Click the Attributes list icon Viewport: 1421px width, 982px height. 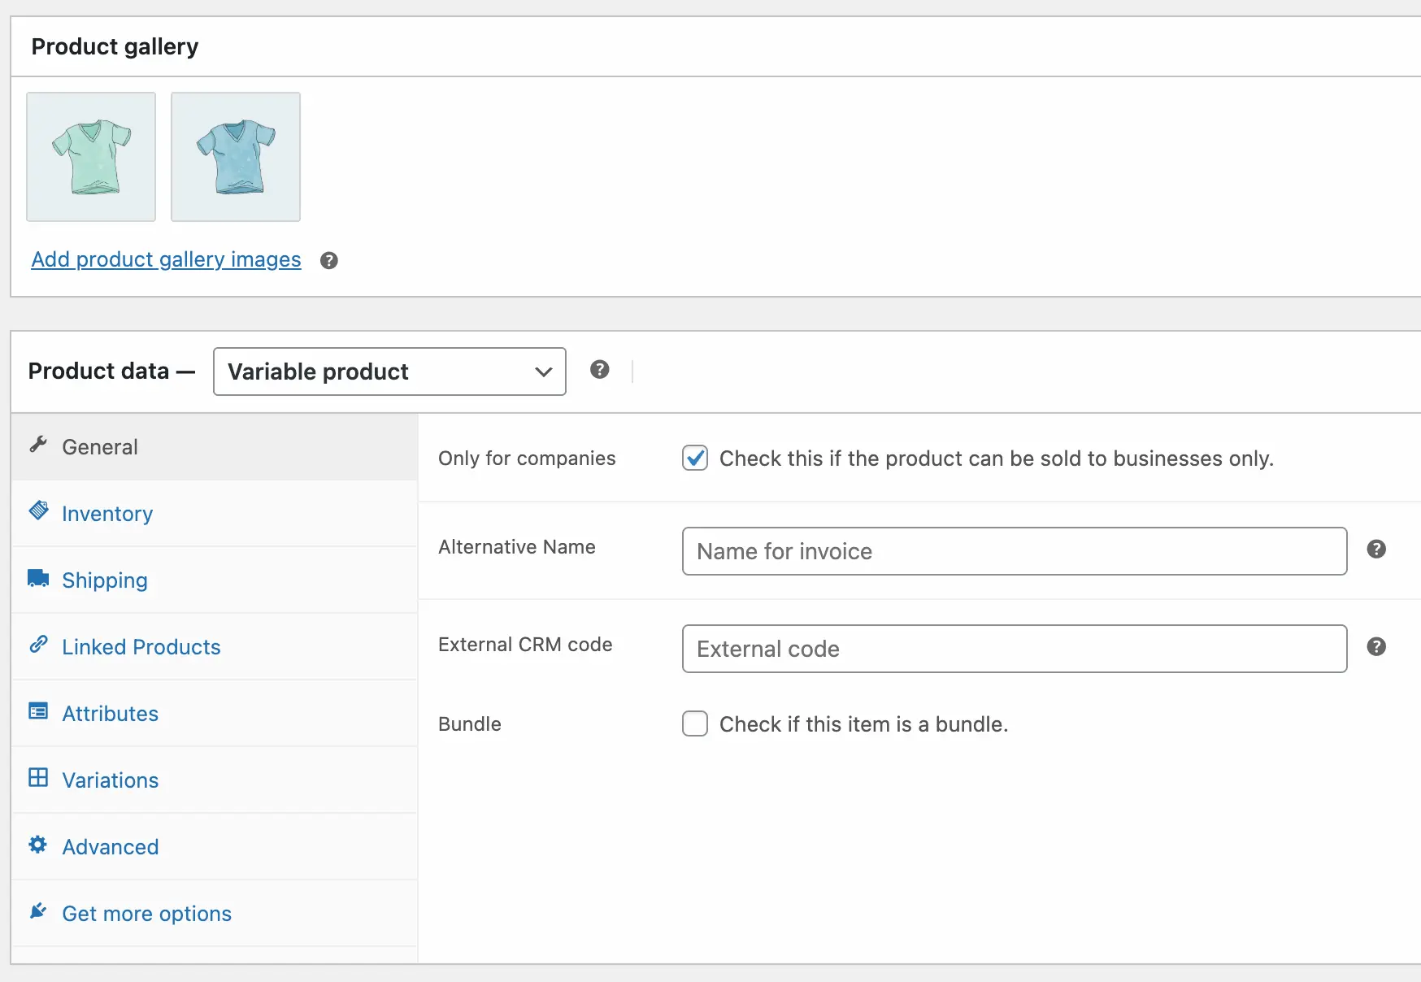coord(38,711)
